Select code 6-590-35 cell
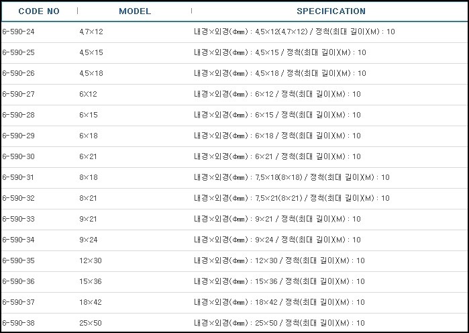469x333 pixels. [x=19, y=260]
